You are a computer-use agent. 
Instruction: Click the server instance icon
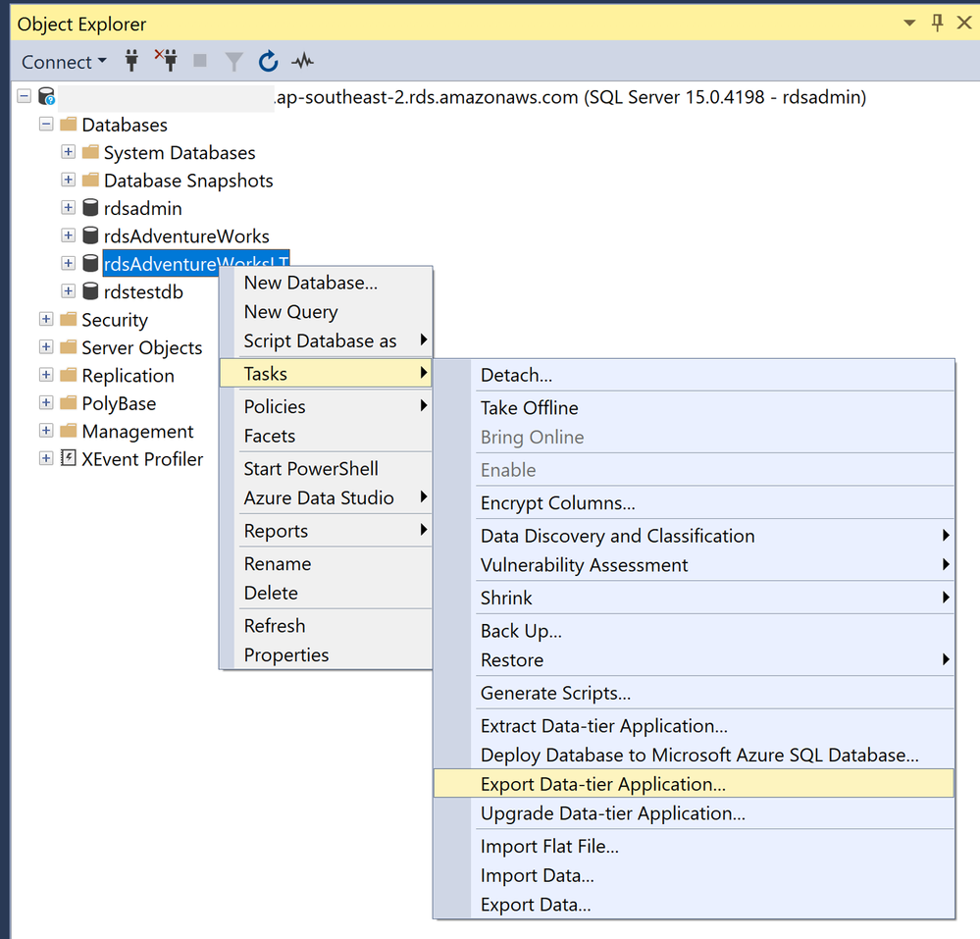47,96
